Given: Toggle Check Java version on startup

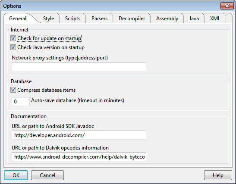Looking at the screenshot, I should [x=13, y=47].
